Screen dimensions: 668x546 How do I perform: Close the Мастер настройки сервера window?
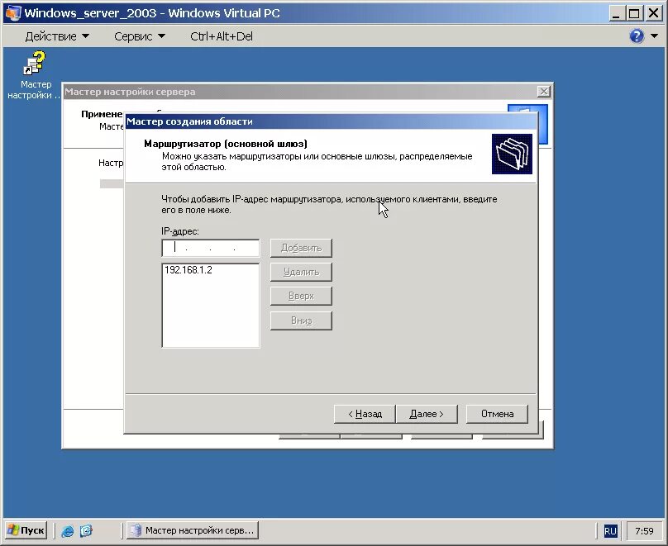point(544,92)
